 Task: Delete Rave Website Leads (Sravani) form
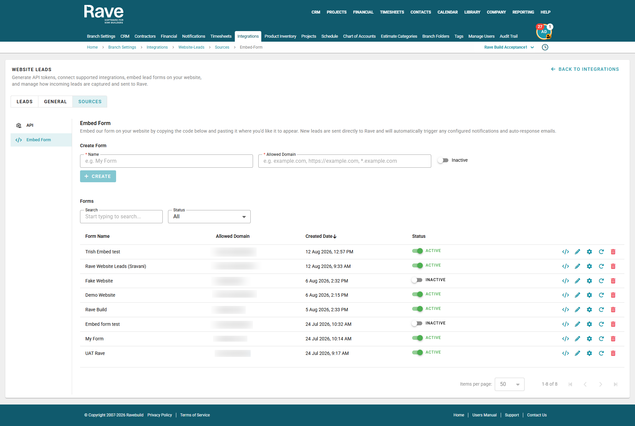click(x=613, y=266)
